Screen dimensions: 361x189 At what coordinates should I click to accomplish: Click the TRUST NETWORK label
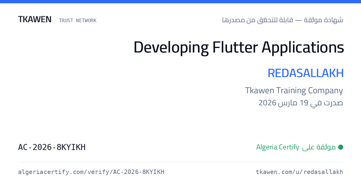(78, 20)
